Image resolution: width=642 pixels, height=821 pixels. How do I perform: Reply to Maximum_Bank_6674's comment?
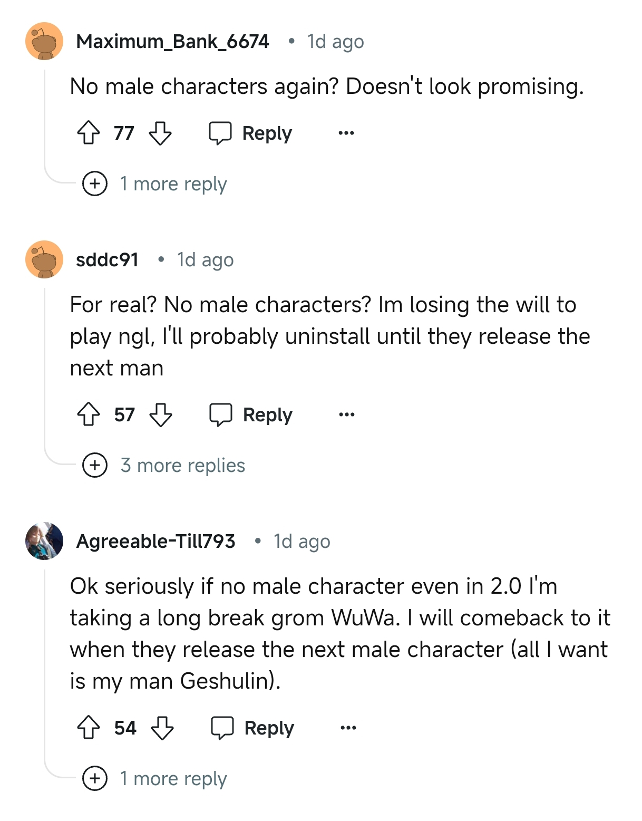click(x=251, y=133)
